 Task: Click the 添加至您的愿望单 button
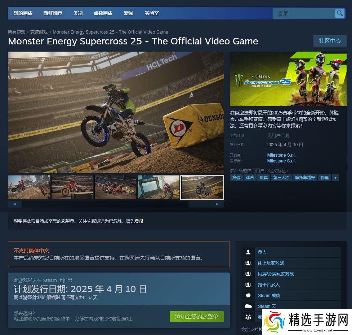(196, 317)
